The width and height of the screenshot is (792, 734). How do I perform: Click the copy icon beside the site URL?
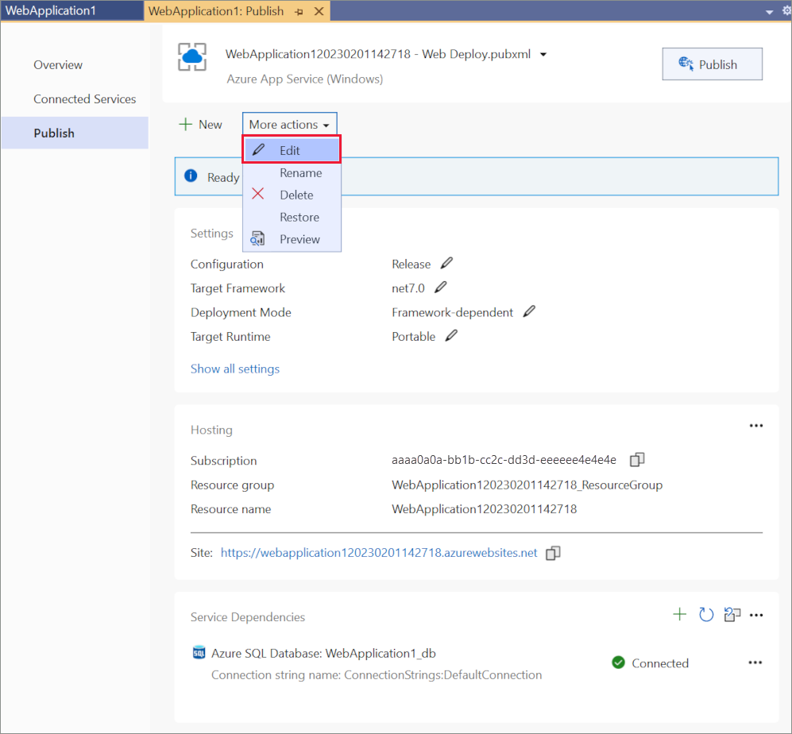[x=553, y=552]
